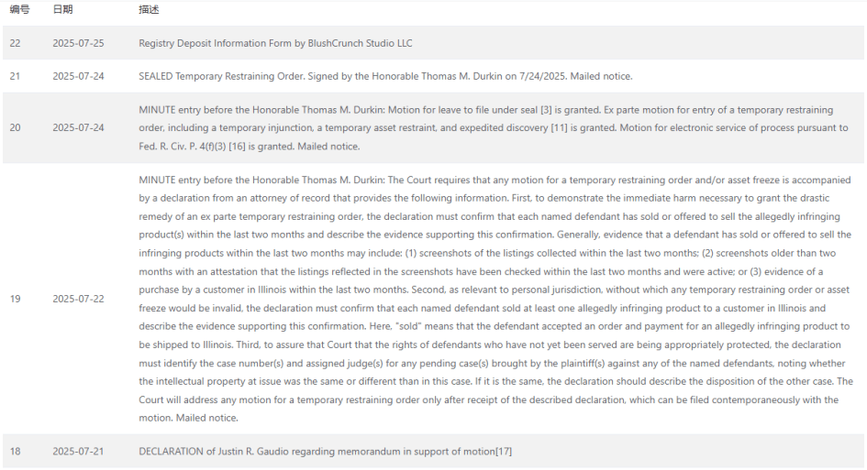Click the Fed. R. Civ. P. 4(f)(3) line
867x470 pixels.
(250, 147)
